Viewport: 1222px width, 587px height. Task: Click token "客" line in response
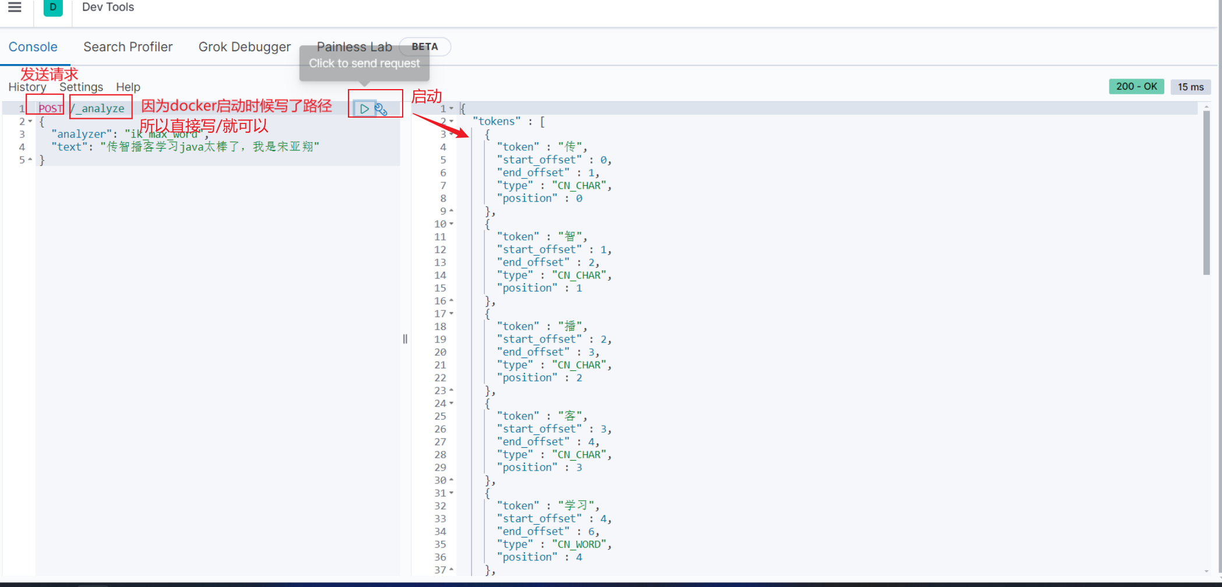(x=542, y=416)
